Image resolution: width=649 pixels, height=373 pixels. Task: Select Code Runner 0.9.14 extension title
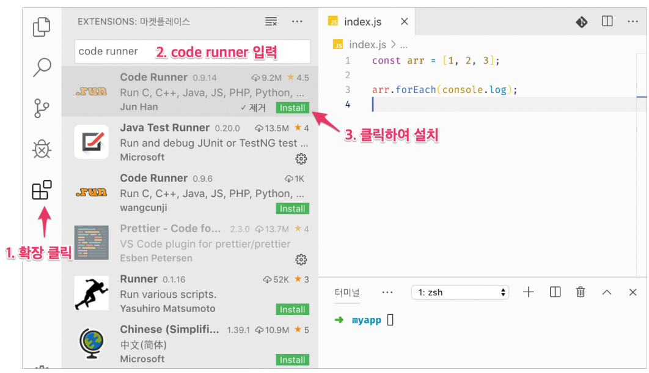point(153,78)
